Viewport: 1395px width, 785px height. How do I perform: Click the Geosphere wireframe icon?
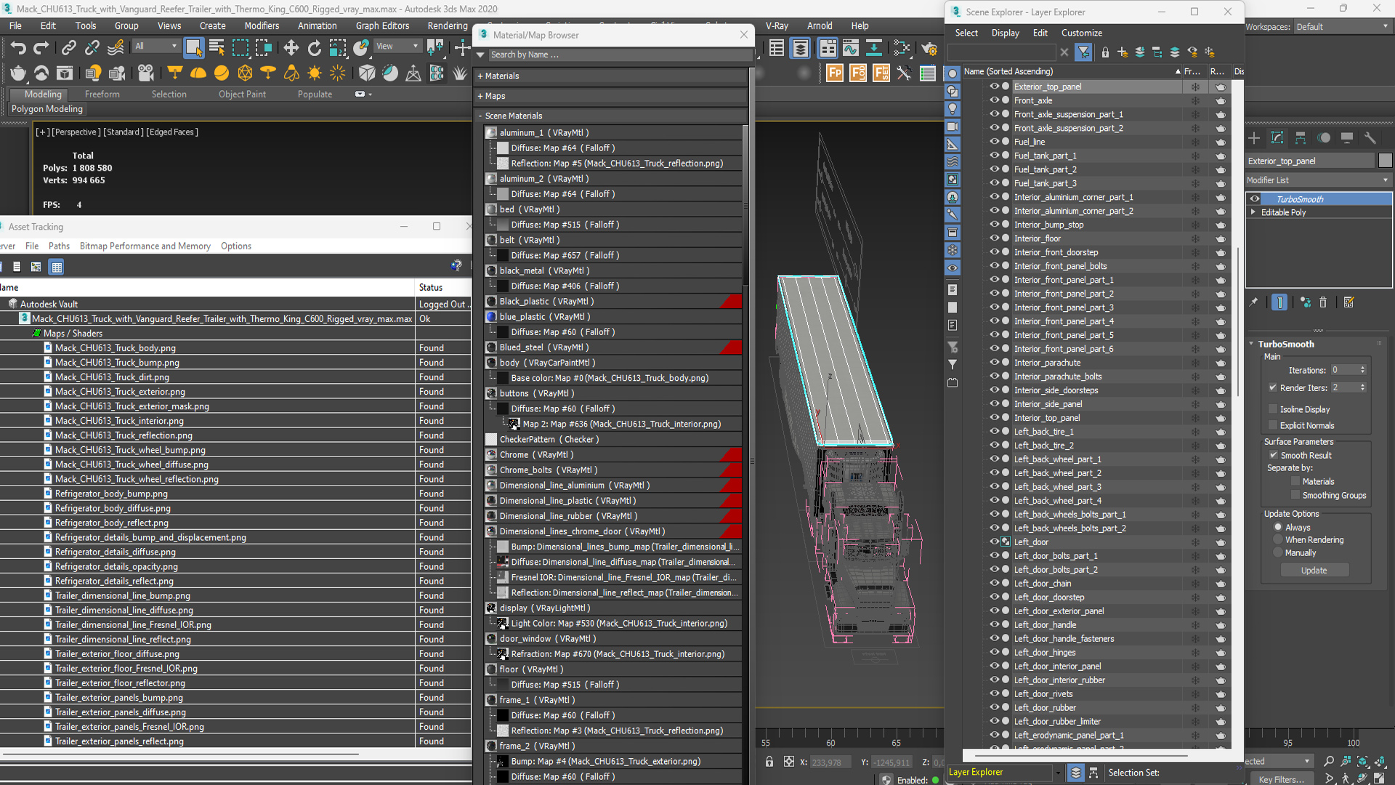(x=245, y=73)
